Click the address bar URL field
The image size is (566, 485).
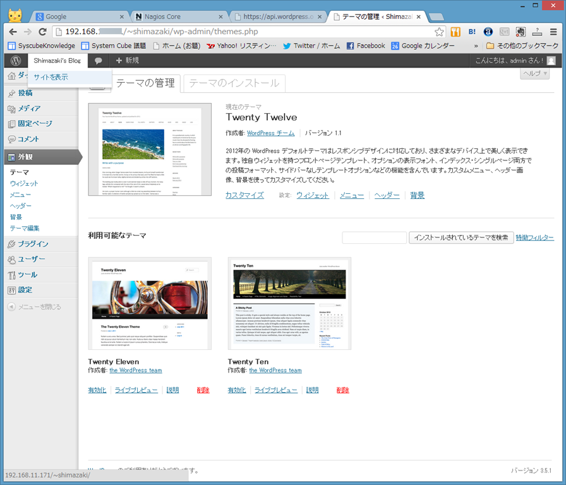249,32
